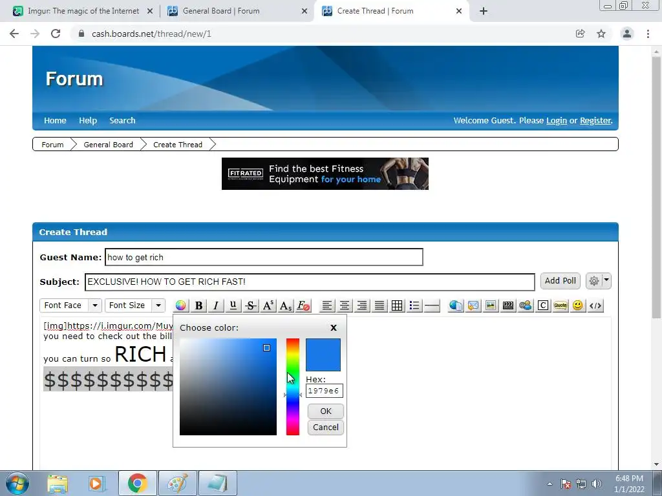662x496 pixels.
Task: Insert a horizontal rule
Action: click(431, 305)
